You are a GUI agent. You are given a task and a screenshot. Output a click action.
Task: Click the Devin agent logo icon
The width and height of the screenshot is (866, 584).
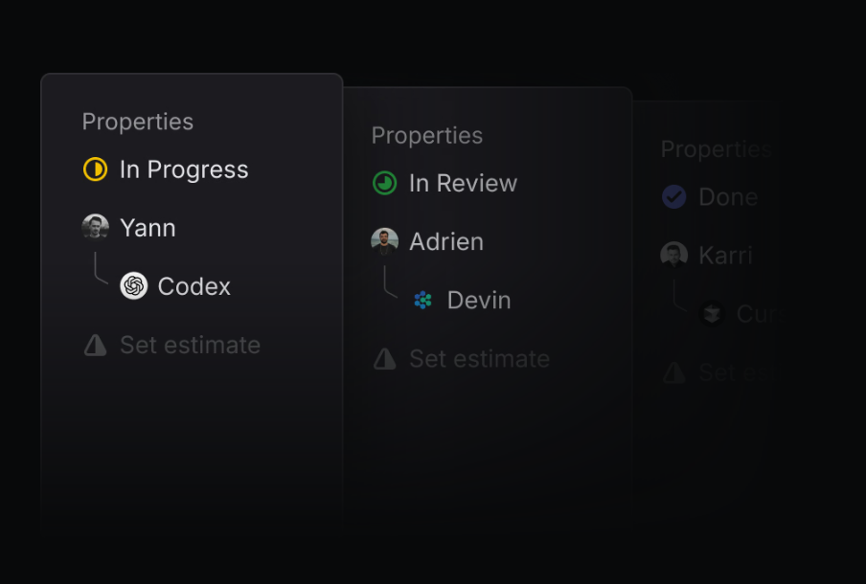(423, 301)
